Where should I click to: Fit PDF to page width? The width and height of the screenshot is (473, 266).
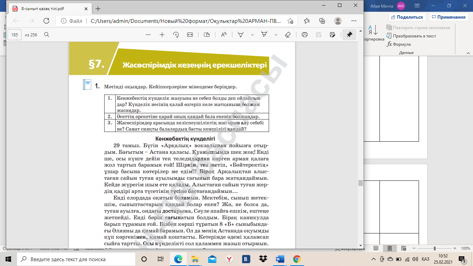(x=190, y=35)
